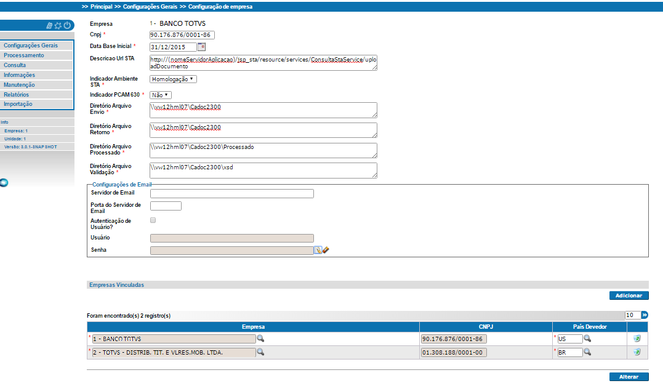This screenshot has height=386, width=663.
Task: Open Relatórios menu
Action: pyautogui.click(x=37, y=95)
